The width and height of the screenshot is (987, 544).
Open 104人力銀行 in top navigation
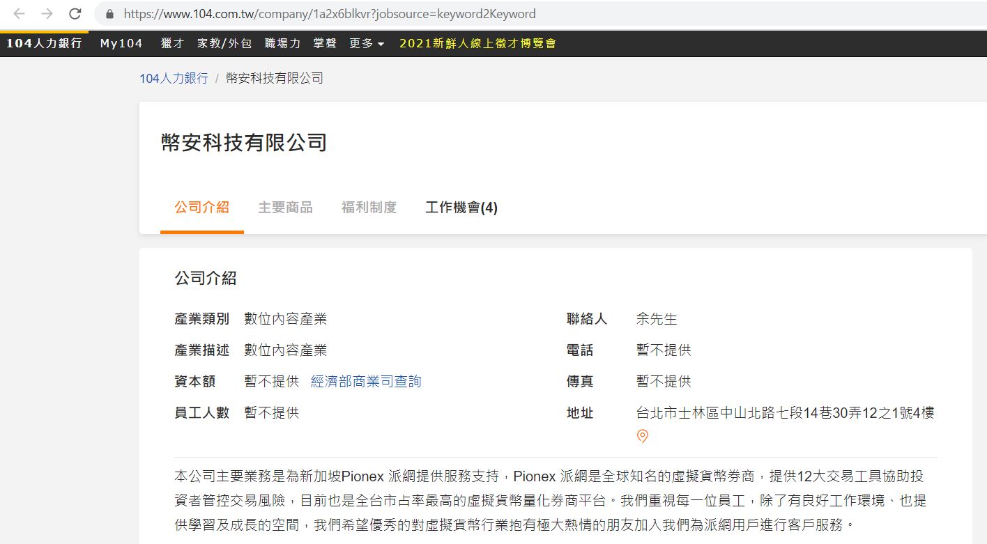[44, 43]
